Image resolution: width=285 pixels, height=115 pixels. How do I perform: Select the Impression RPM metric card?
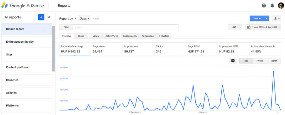coord(233,49)
